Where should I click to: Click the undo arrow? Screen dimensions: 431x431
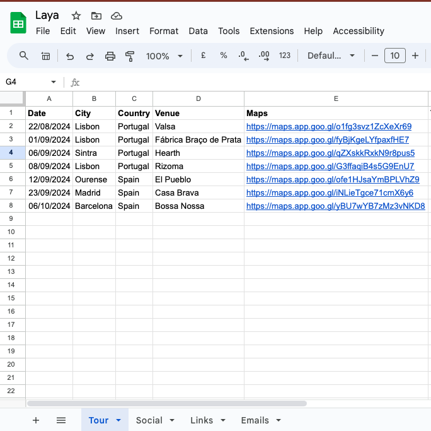coord(70,56)
